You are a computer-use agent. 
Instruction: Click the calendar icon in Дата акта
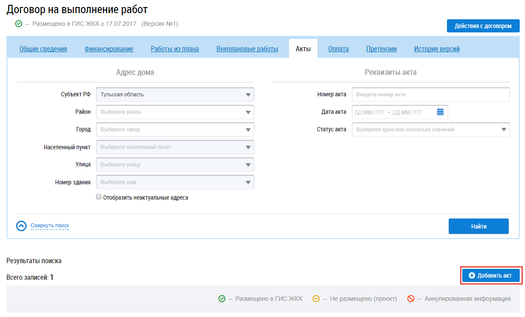(x=440, y=112)
